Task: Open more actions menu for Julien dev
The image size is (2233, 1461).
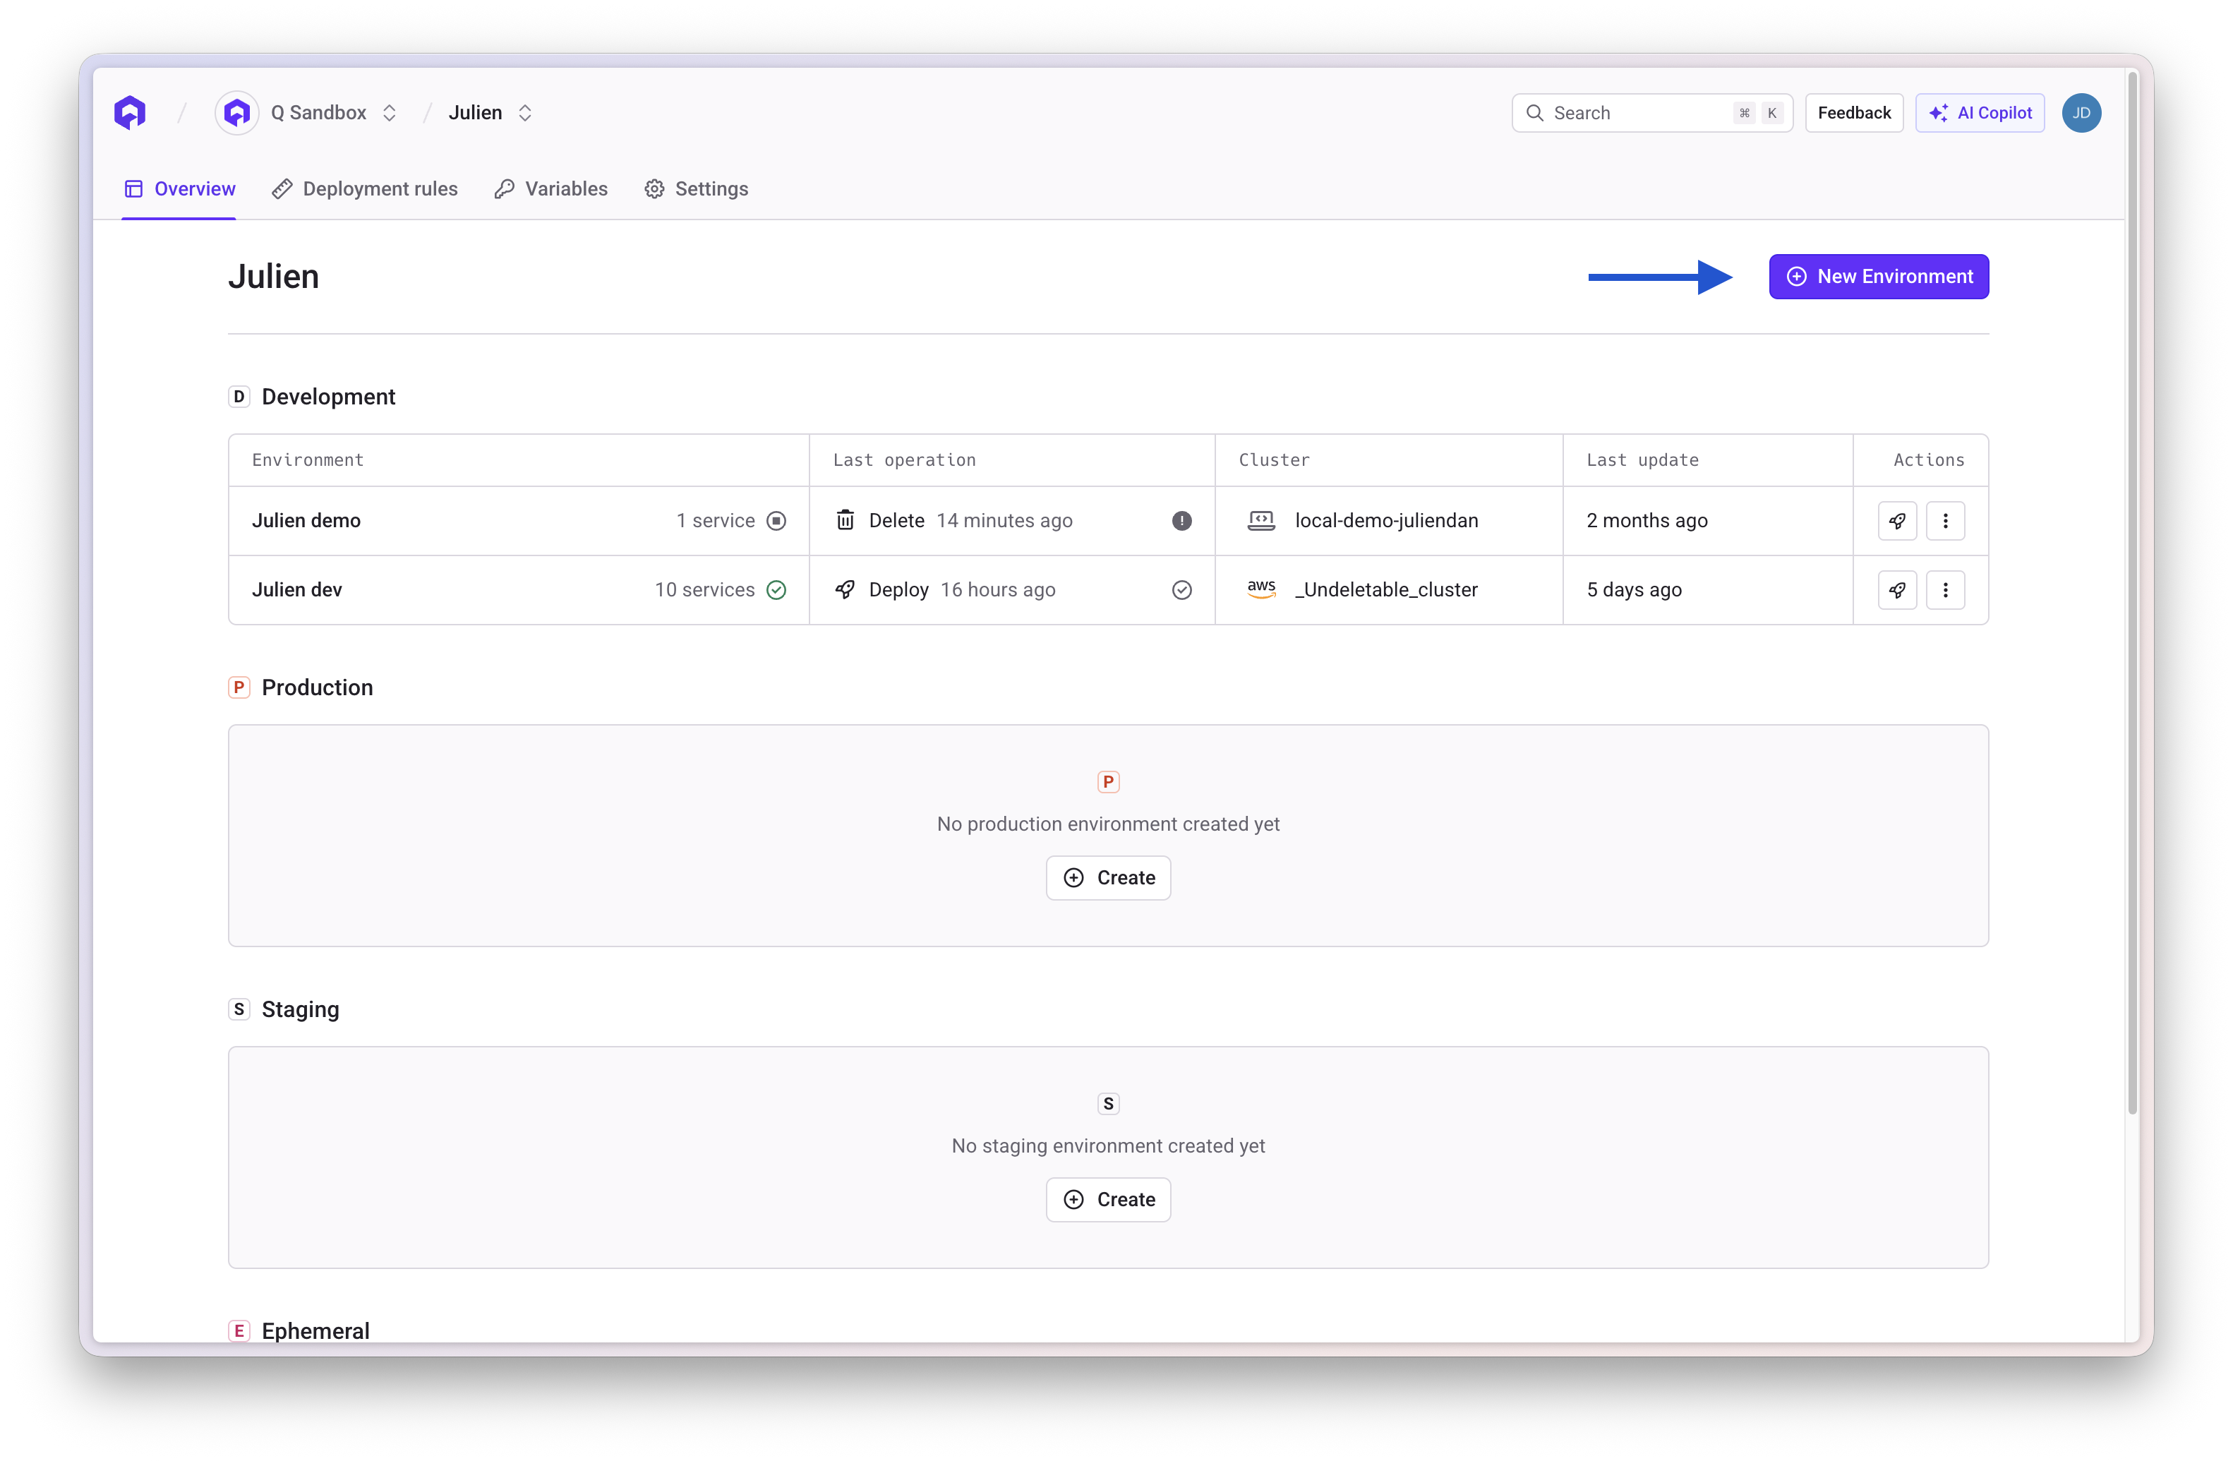Action: pos(1945,590)
